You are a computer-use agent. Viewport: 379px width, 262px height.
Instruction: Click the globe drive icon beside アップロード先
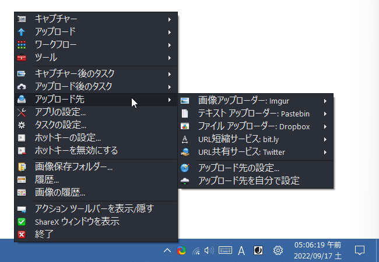[x=22, y=100]
